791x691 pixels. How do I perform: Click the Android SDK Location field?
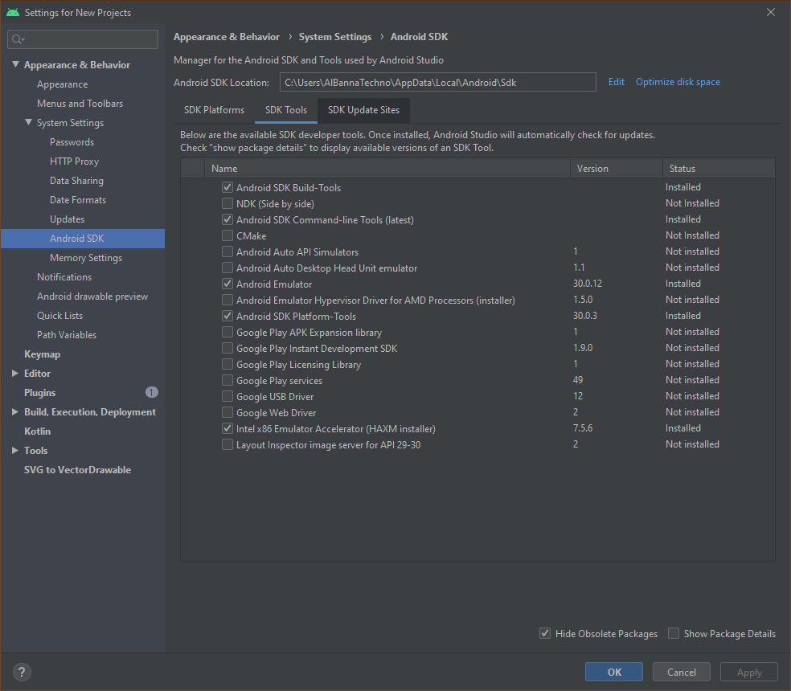[x=438, y=82]
